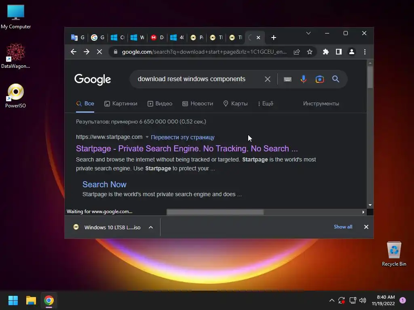Screen dimensions: 414x310
Task: Open the network tray icon
Action: coord(353,300)
